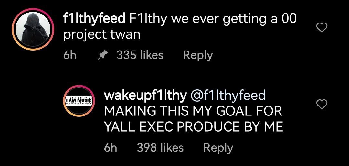View the 398 likes list
The width and height of the screenshot is (349, 166).
click(x=160, y=148)
